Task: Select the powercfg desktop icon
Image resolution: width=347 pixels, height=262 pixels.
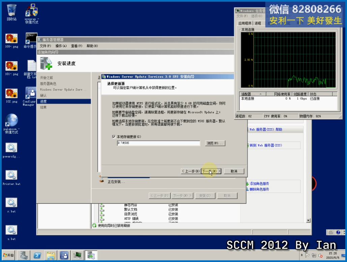Action: (x=11, y=151)
